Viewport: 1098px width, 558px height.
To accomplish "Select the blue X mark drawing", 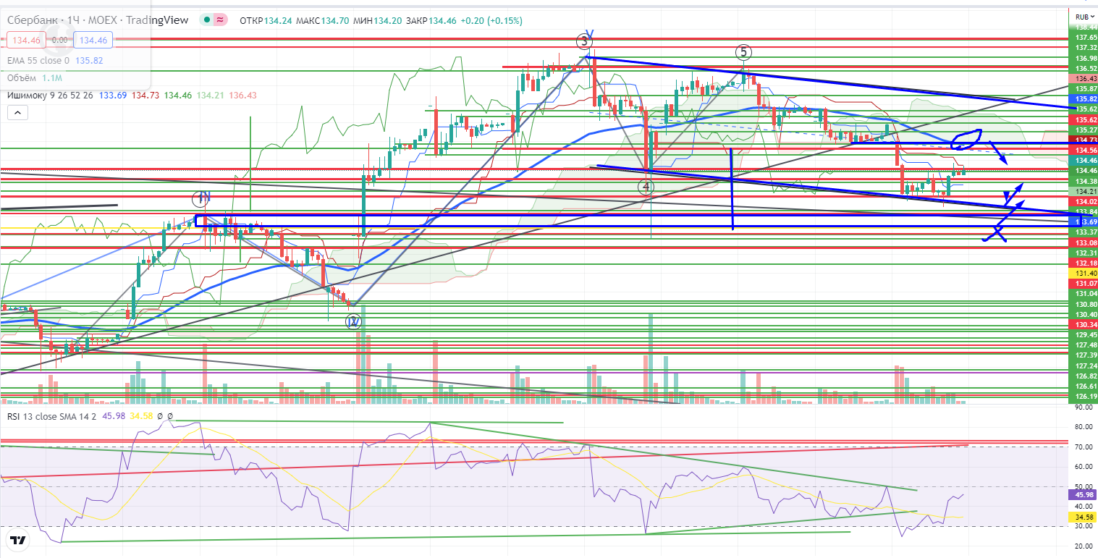I will click(997, 232).
